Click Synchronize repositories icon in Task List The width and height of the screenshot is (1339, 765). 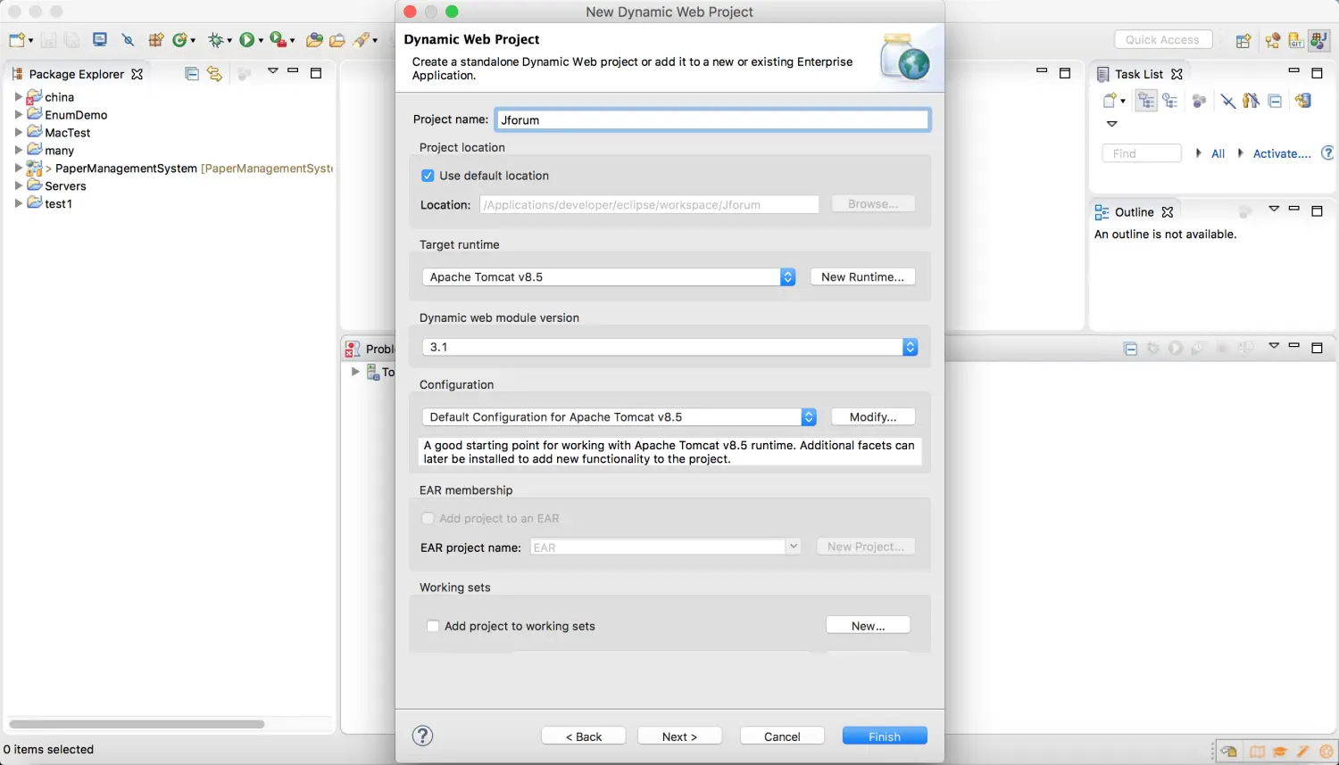(x=1303, y=101)
